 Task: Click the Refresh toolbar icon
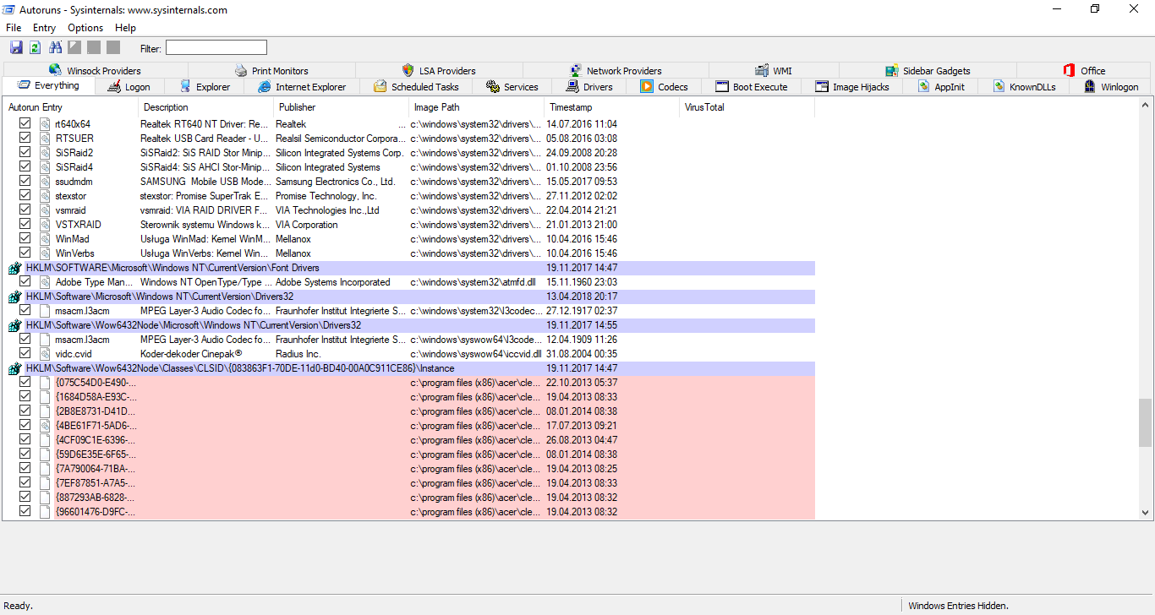[36, 48]
